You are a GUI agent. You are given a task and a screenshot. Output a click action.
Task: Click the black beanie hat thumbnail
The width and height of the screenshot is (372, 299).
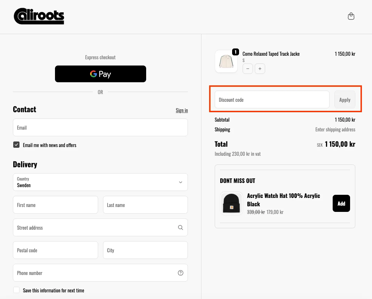pyautogui.click(x=231, y=203)
